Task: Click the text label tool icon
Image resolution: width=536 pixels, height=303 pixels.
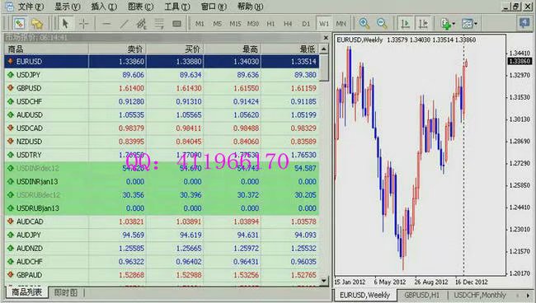Action: pyautogui.click(x=176, y=24)
